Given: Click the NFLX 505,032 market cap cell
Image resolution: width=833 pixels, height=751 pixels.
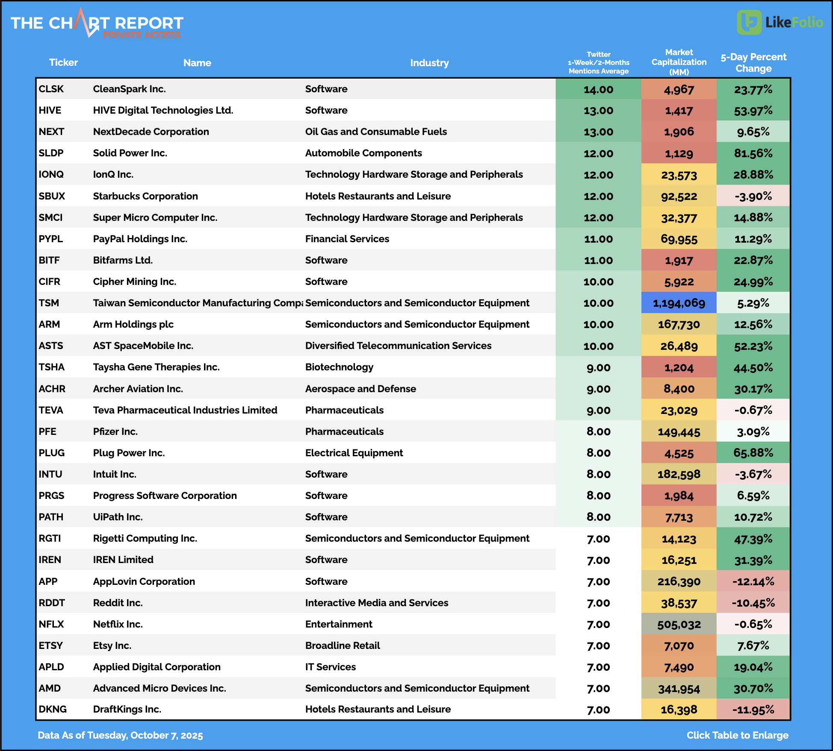Looking at the screenshot, I should click(x=679, y=624).
